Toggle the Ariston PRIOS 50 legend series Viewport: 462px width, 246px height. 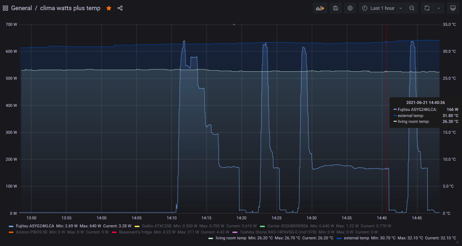31,232
